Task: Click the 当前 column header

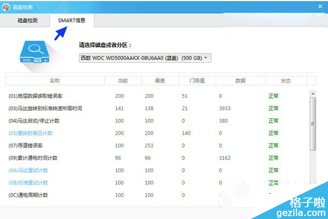Action: 123,80
